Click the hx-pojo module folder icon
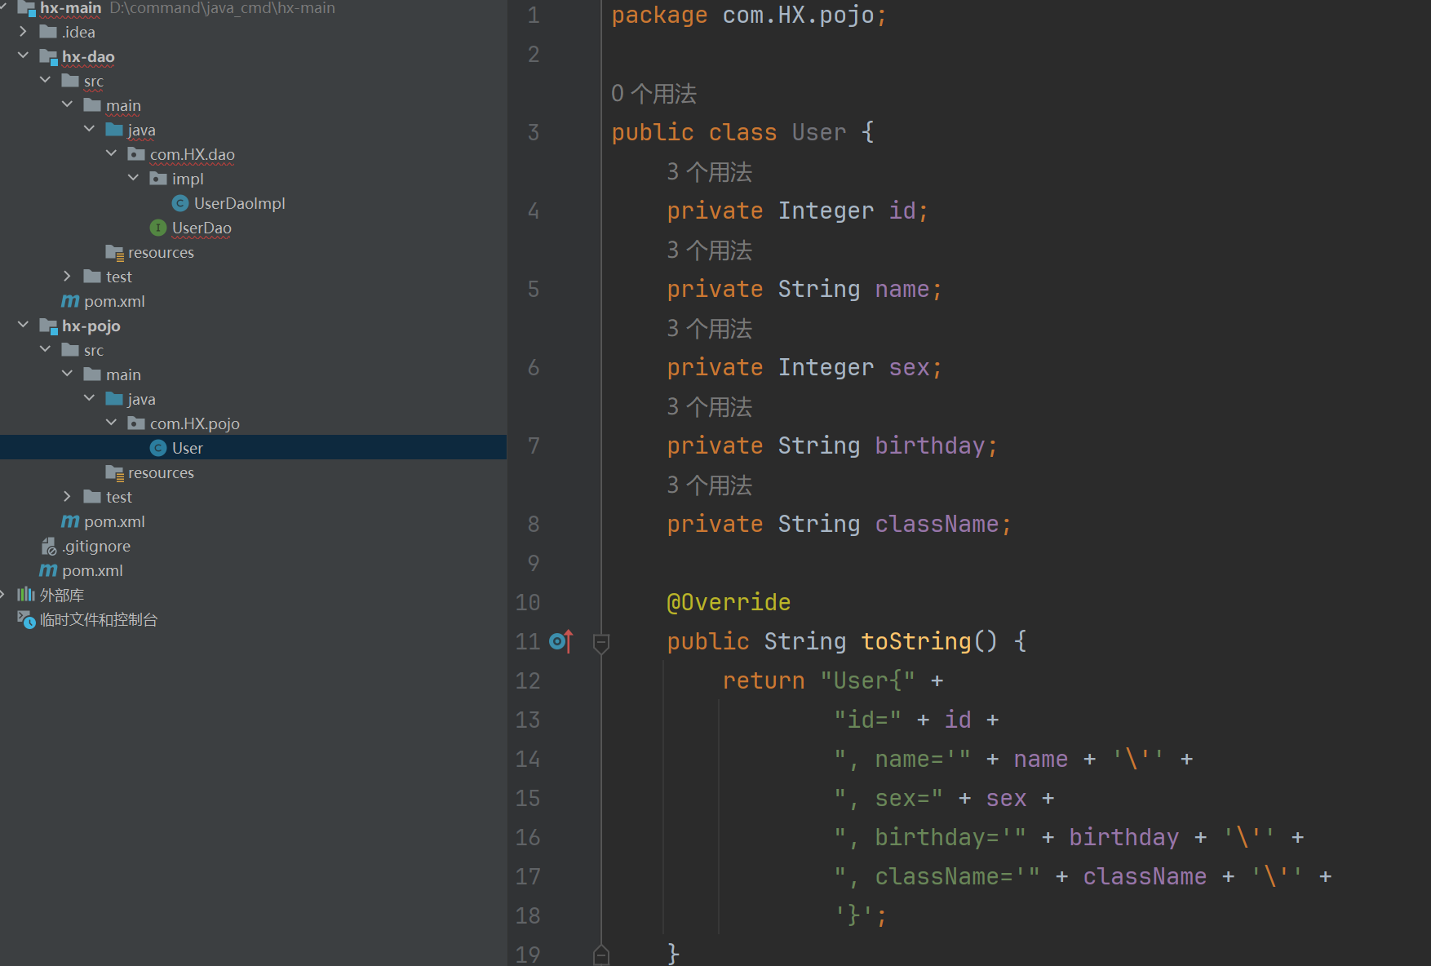Image resolution: width=1431 pixels, height=966 pixels. (48, 326)
